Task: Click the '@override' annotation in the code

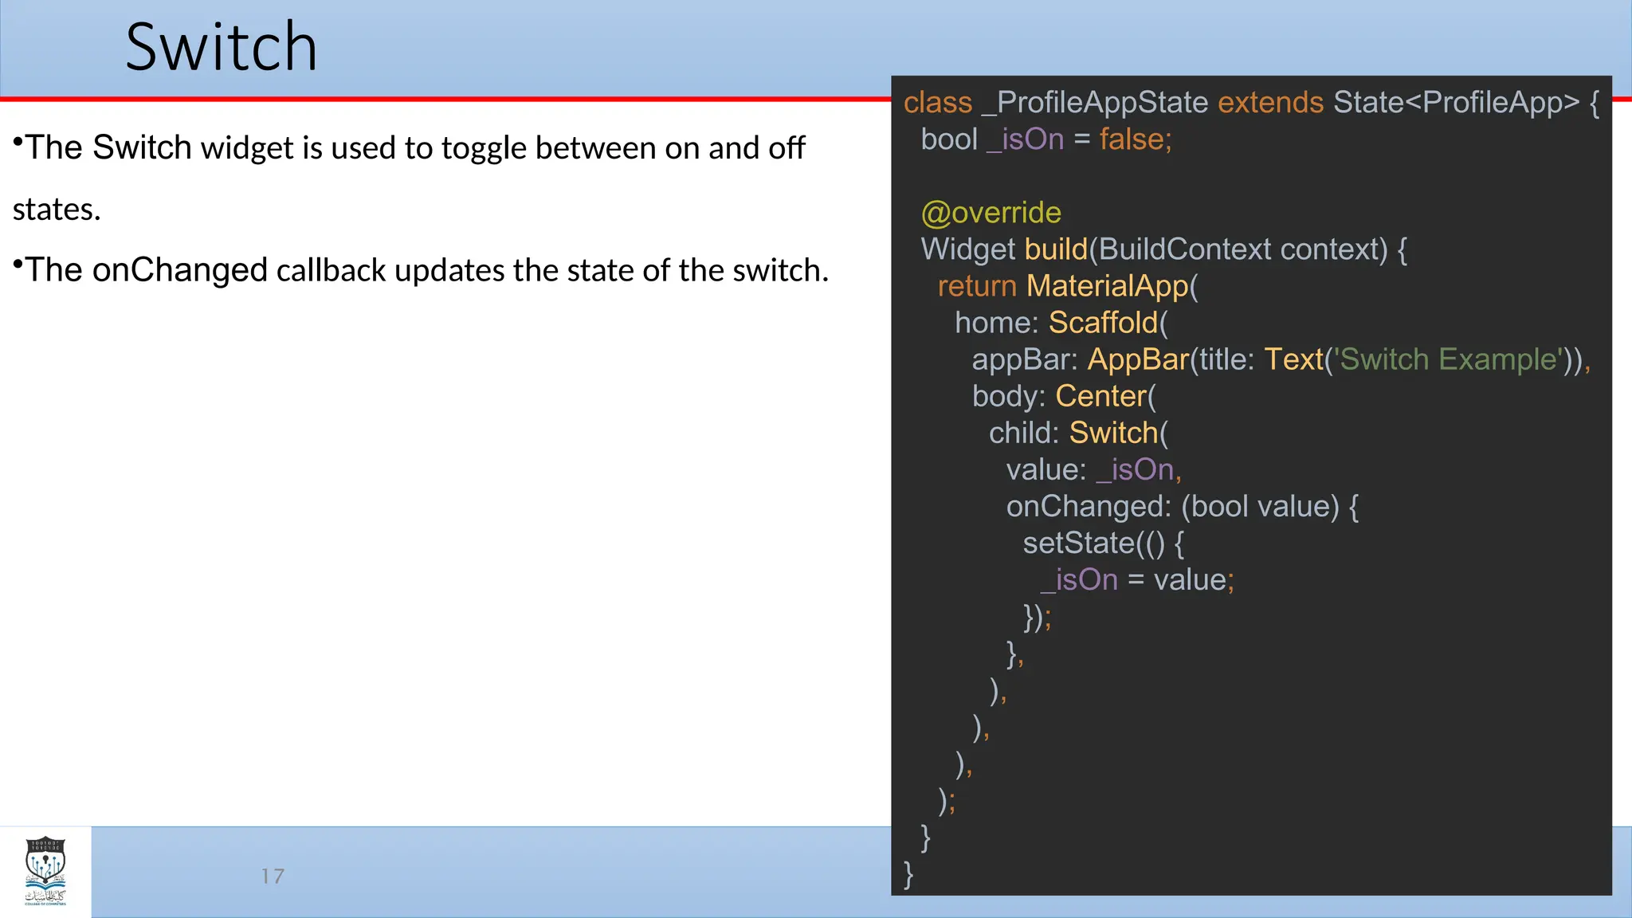Action: click(x=991, y=213)
